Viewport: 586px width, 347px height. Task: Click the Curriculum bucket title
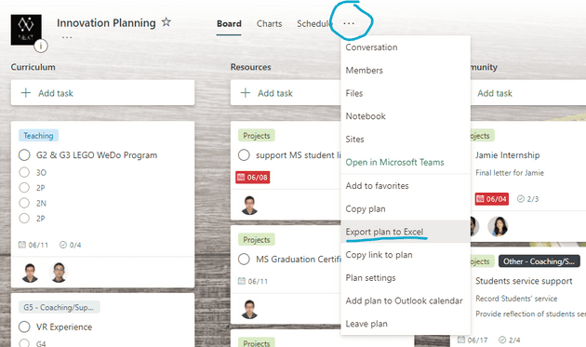[33, 67]
